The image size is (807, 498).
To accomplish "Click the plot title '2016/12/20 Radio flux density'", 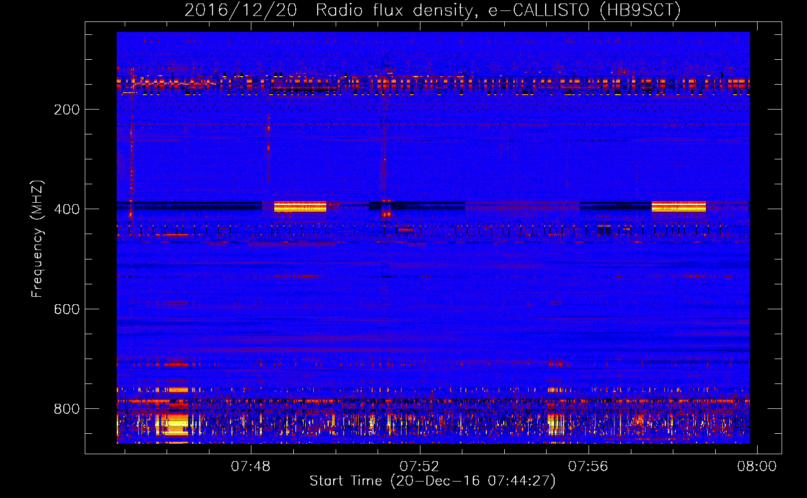I will click(432, 10).
